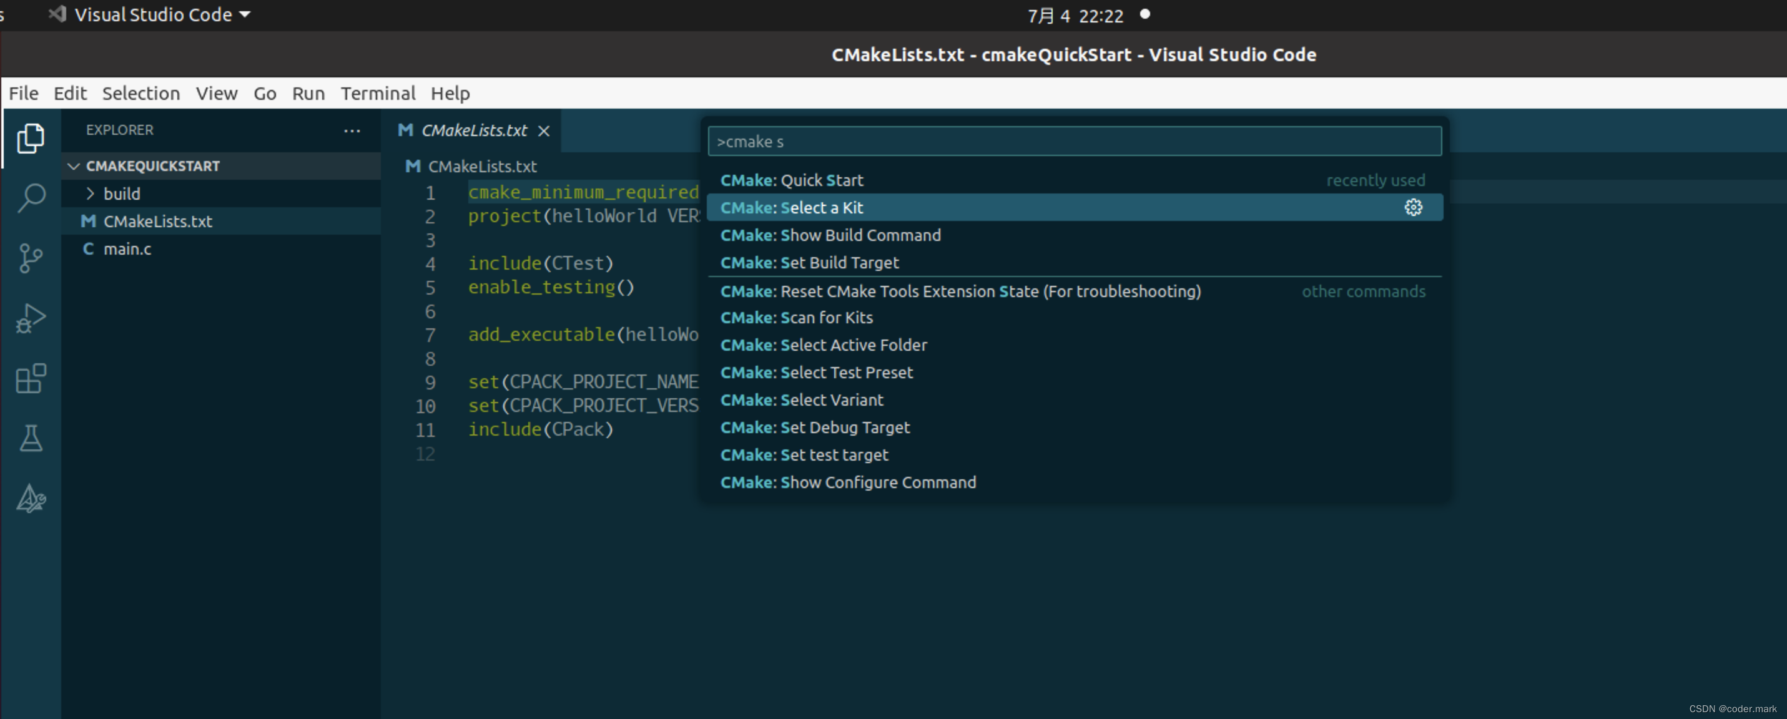
Task: Open the Terminal menu
Action: (377, 93)
